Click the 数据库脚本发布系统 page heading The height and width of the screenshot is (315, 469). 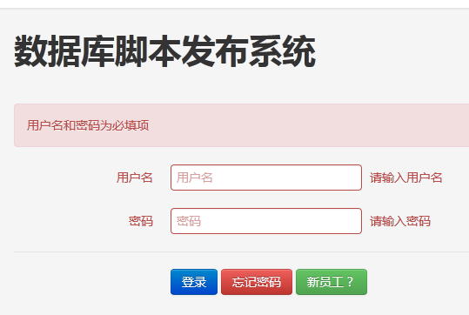tap(164, 50)
